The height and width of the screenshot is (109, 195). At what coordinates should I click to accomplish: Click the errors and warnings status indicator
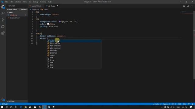[5, 104]
